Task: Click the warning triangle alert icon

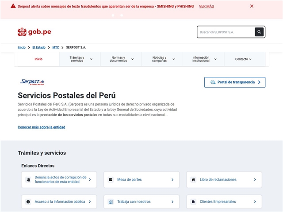Action: coord(13,6)
